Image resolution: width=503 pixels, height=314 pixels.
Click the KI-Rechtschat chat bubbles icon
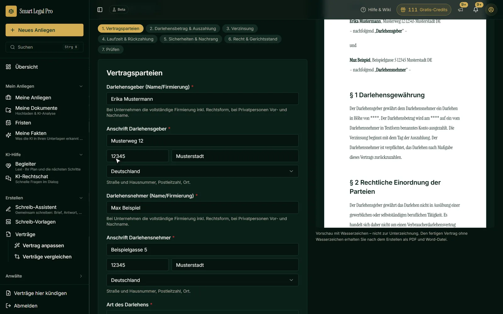click(8, 178)
